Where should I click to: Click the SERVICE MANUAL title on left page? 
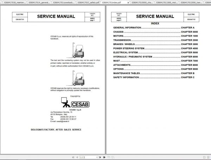(56, 17)
